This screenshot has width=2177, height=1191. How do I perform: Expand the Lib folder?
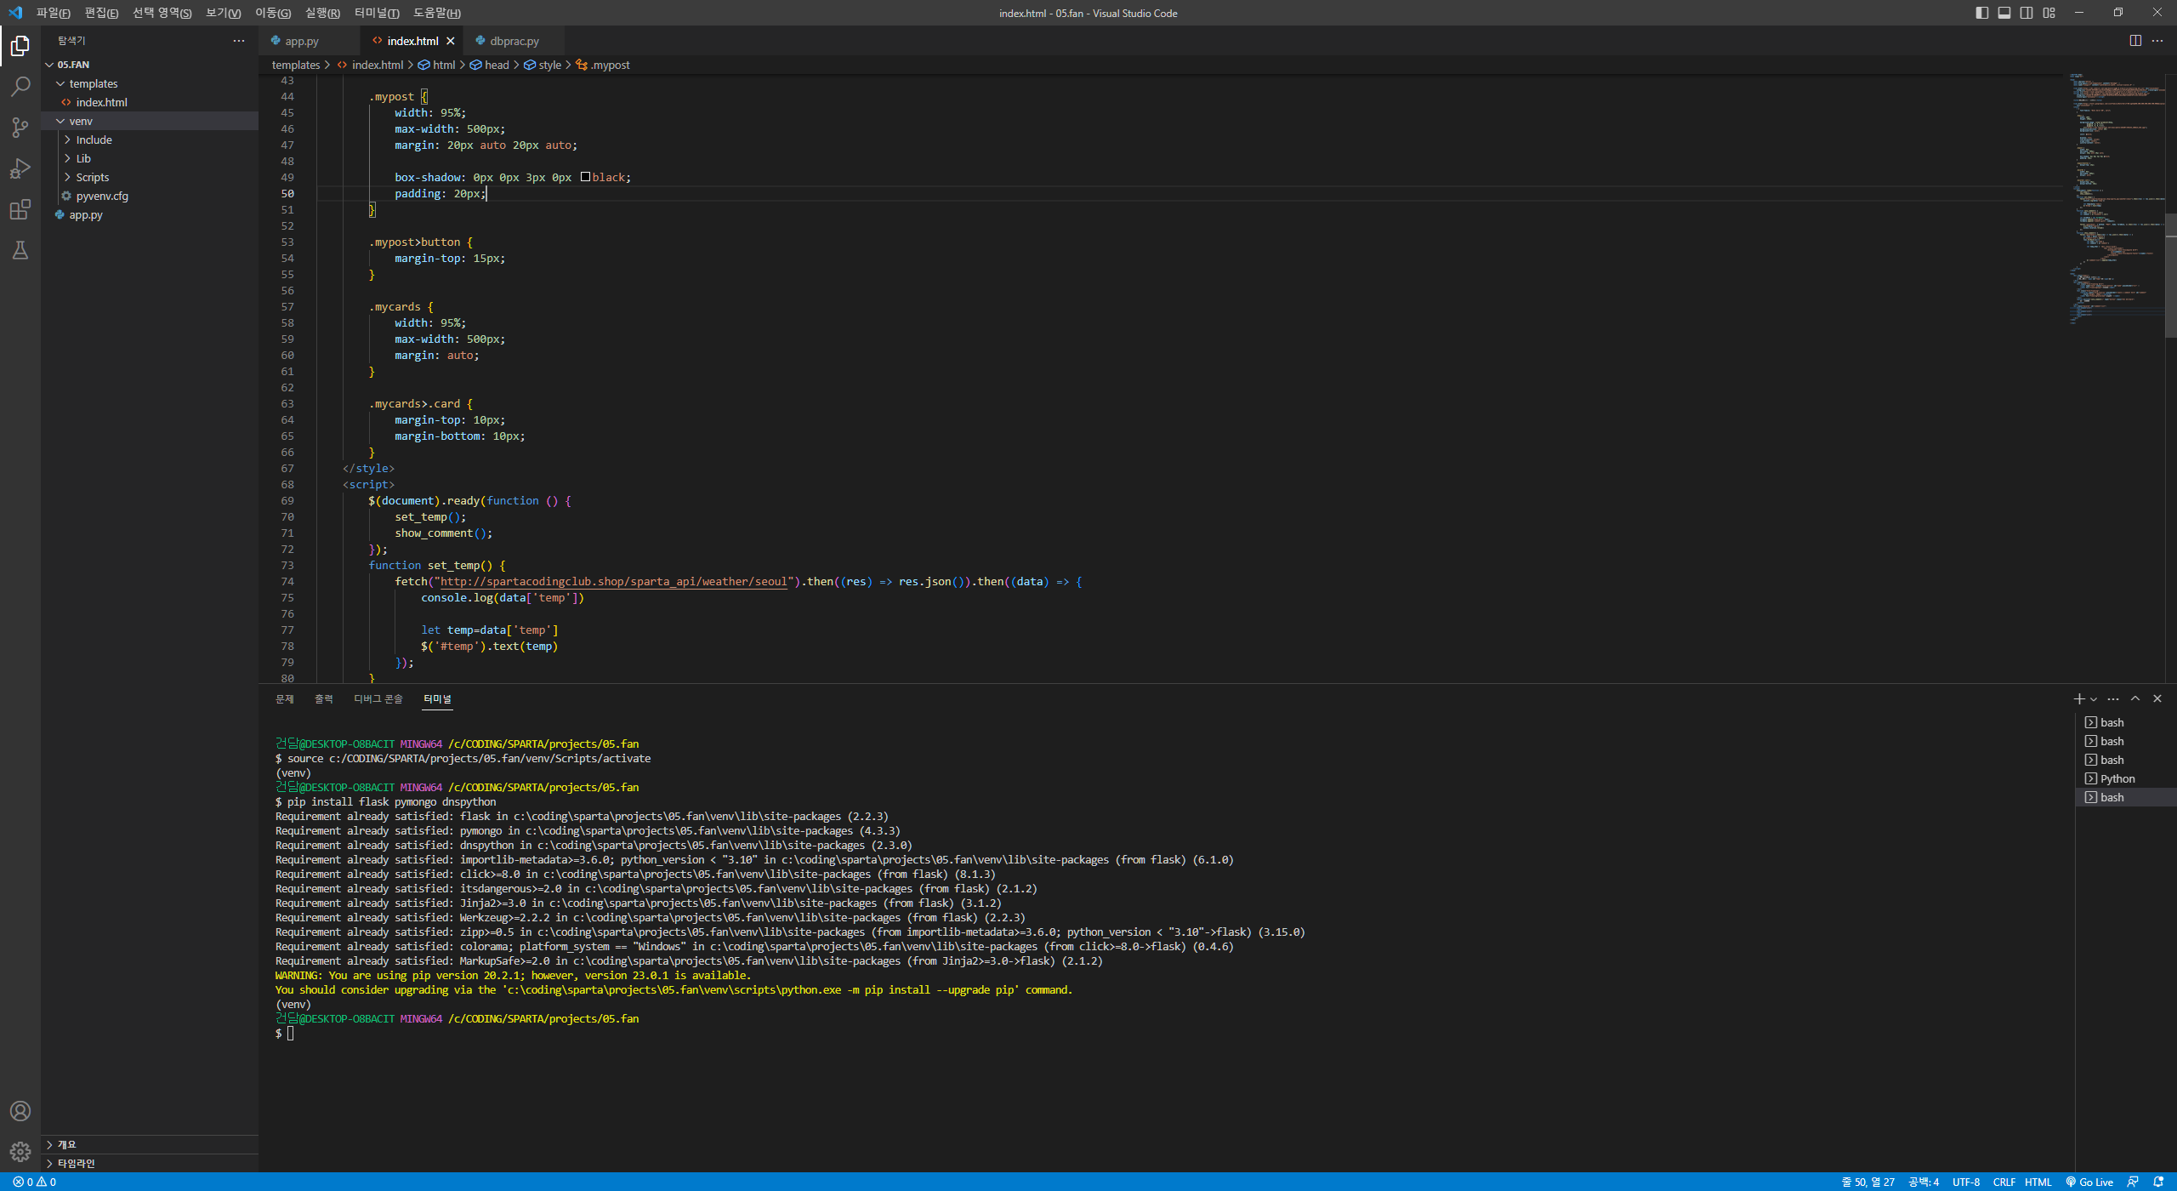67,158
